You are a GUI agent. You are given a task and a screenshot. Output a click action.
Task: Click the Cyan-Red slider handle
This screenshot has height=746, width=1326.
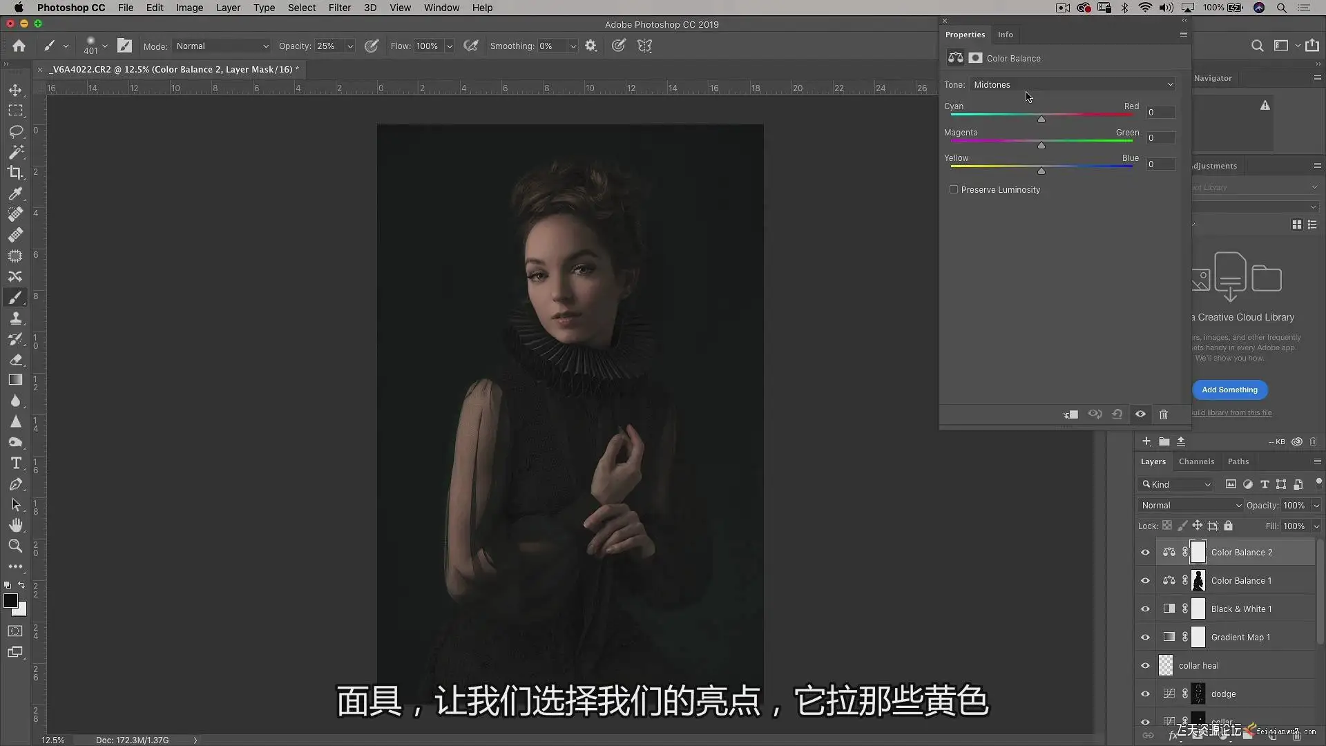pos(1041,119)
